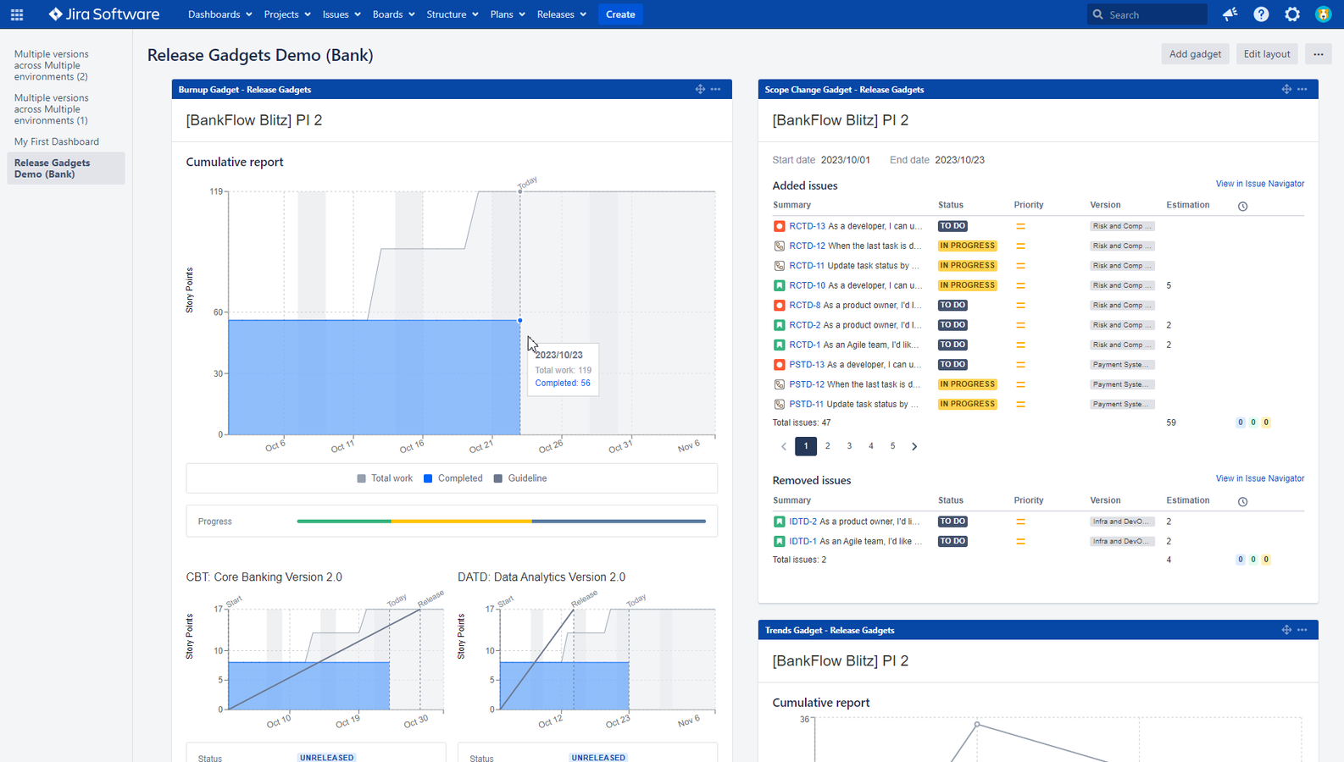1344x762 pixels.
Task: Click the blue-gray segment of Progress bar
Action: pos(619,522)
